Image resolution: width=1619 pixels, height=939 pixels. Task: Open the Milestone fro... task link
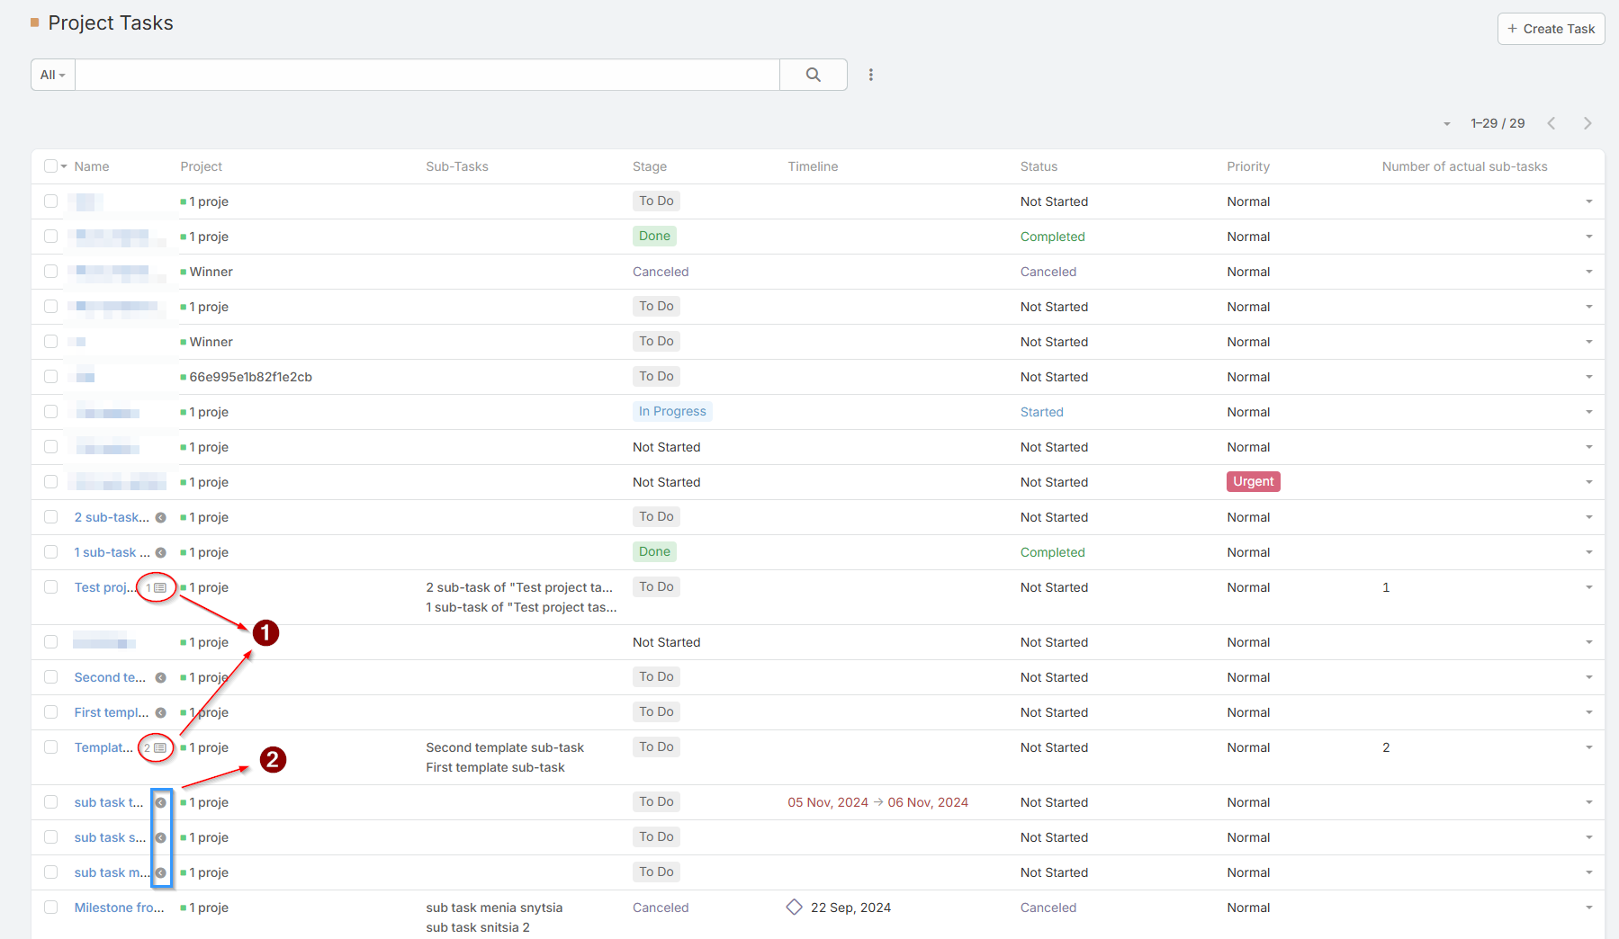click(119, 908)
